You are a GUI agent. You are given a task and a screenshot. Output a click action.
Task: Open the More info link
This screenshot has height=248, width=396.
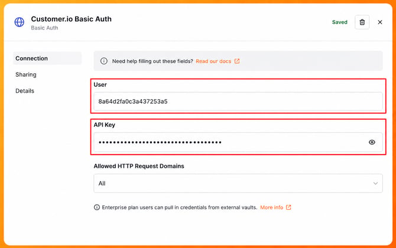click(271, 207)
